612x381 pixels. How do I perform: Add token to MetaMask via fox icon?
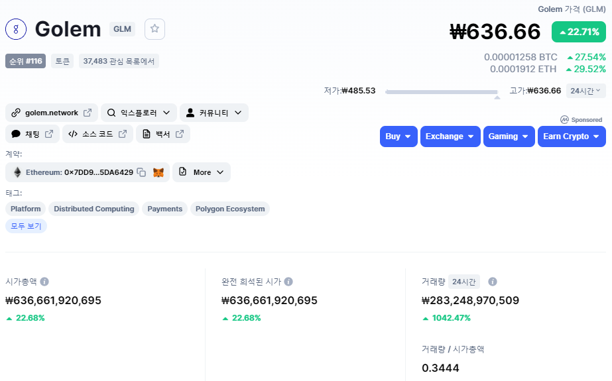coord(158,172)
